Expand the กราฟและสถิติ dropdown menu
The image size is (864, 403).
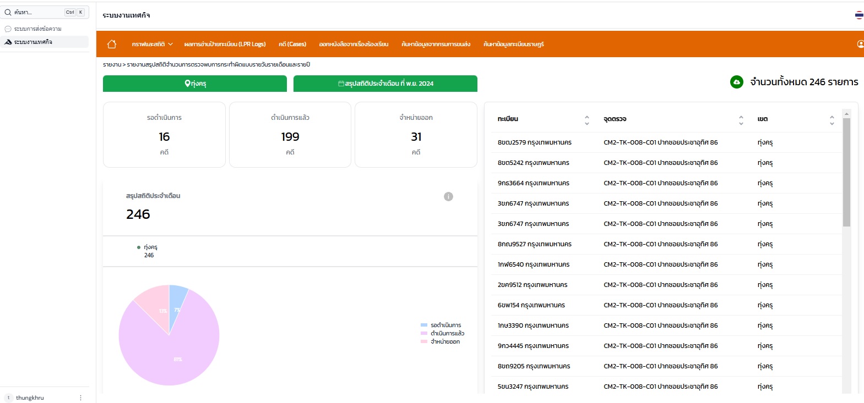point(152,44)
